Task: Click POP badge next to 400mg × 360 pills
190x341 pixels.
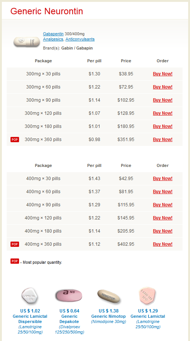Action: pyautogui.click(x=15, y=244)
